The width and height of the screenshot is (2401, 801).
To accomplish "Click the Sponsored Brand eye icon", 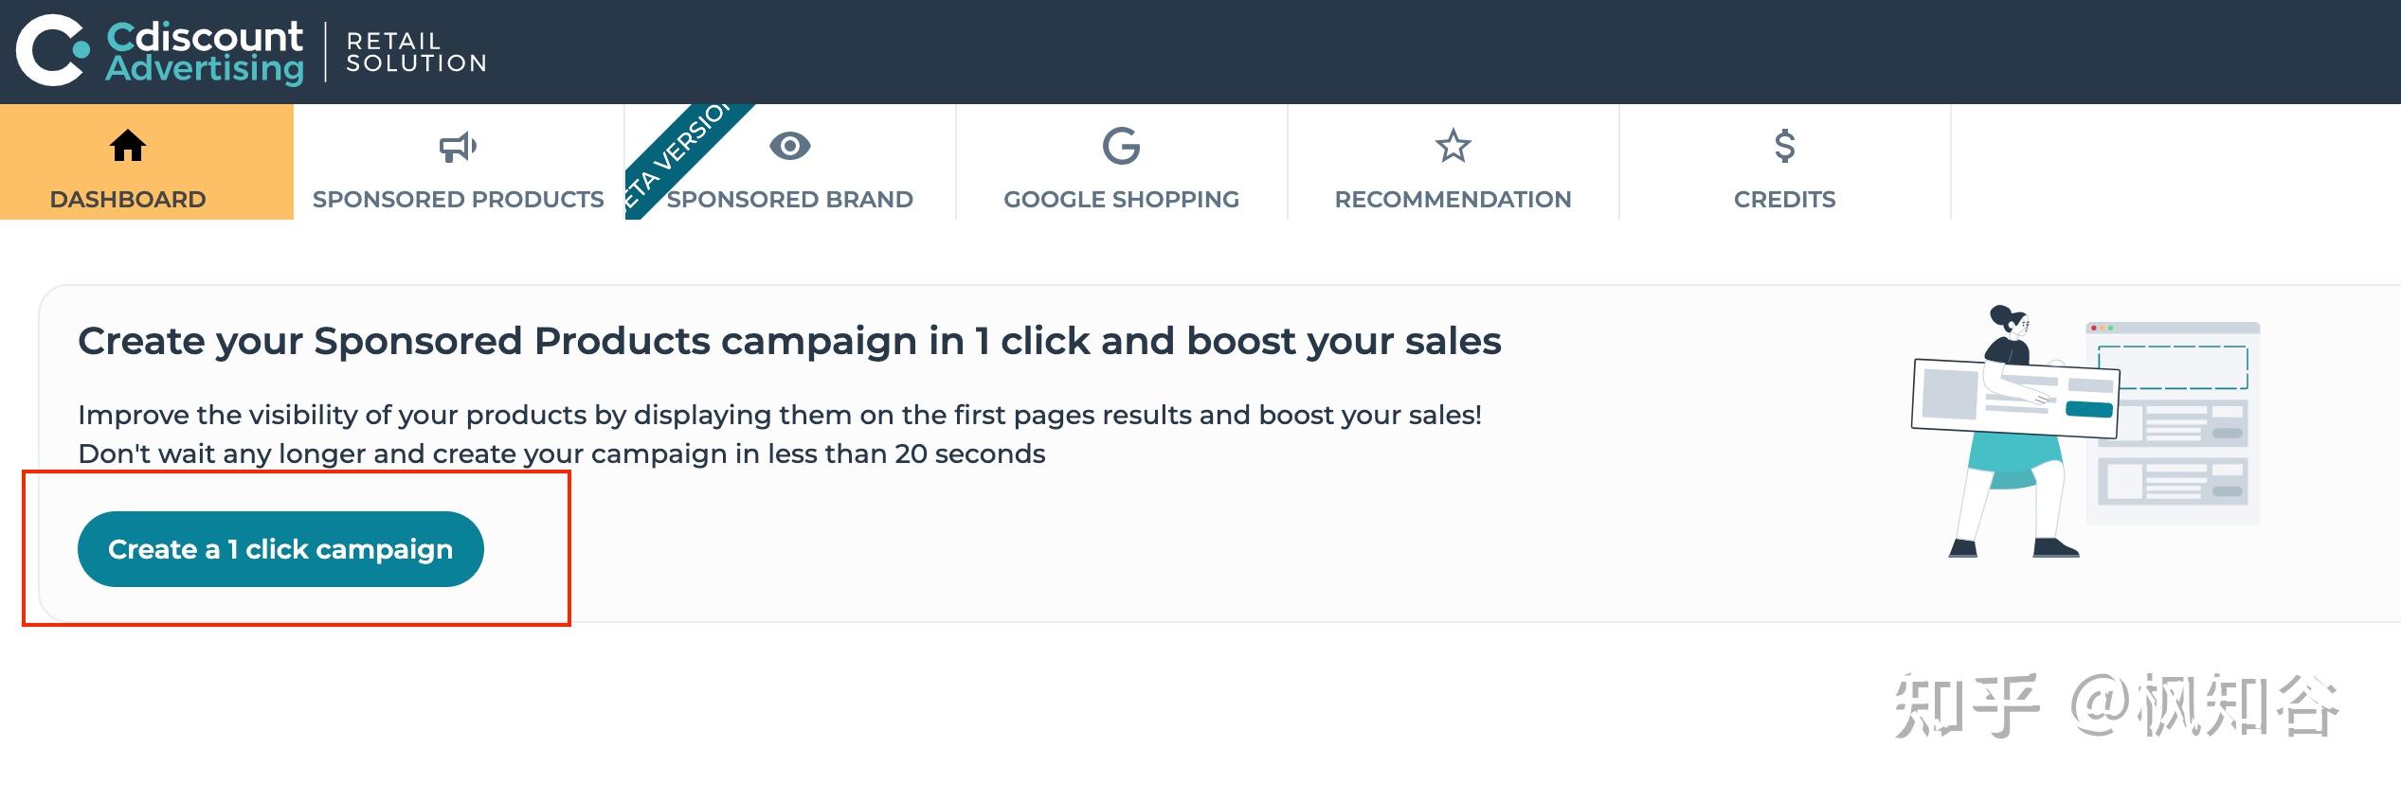I will coord(789,146).
